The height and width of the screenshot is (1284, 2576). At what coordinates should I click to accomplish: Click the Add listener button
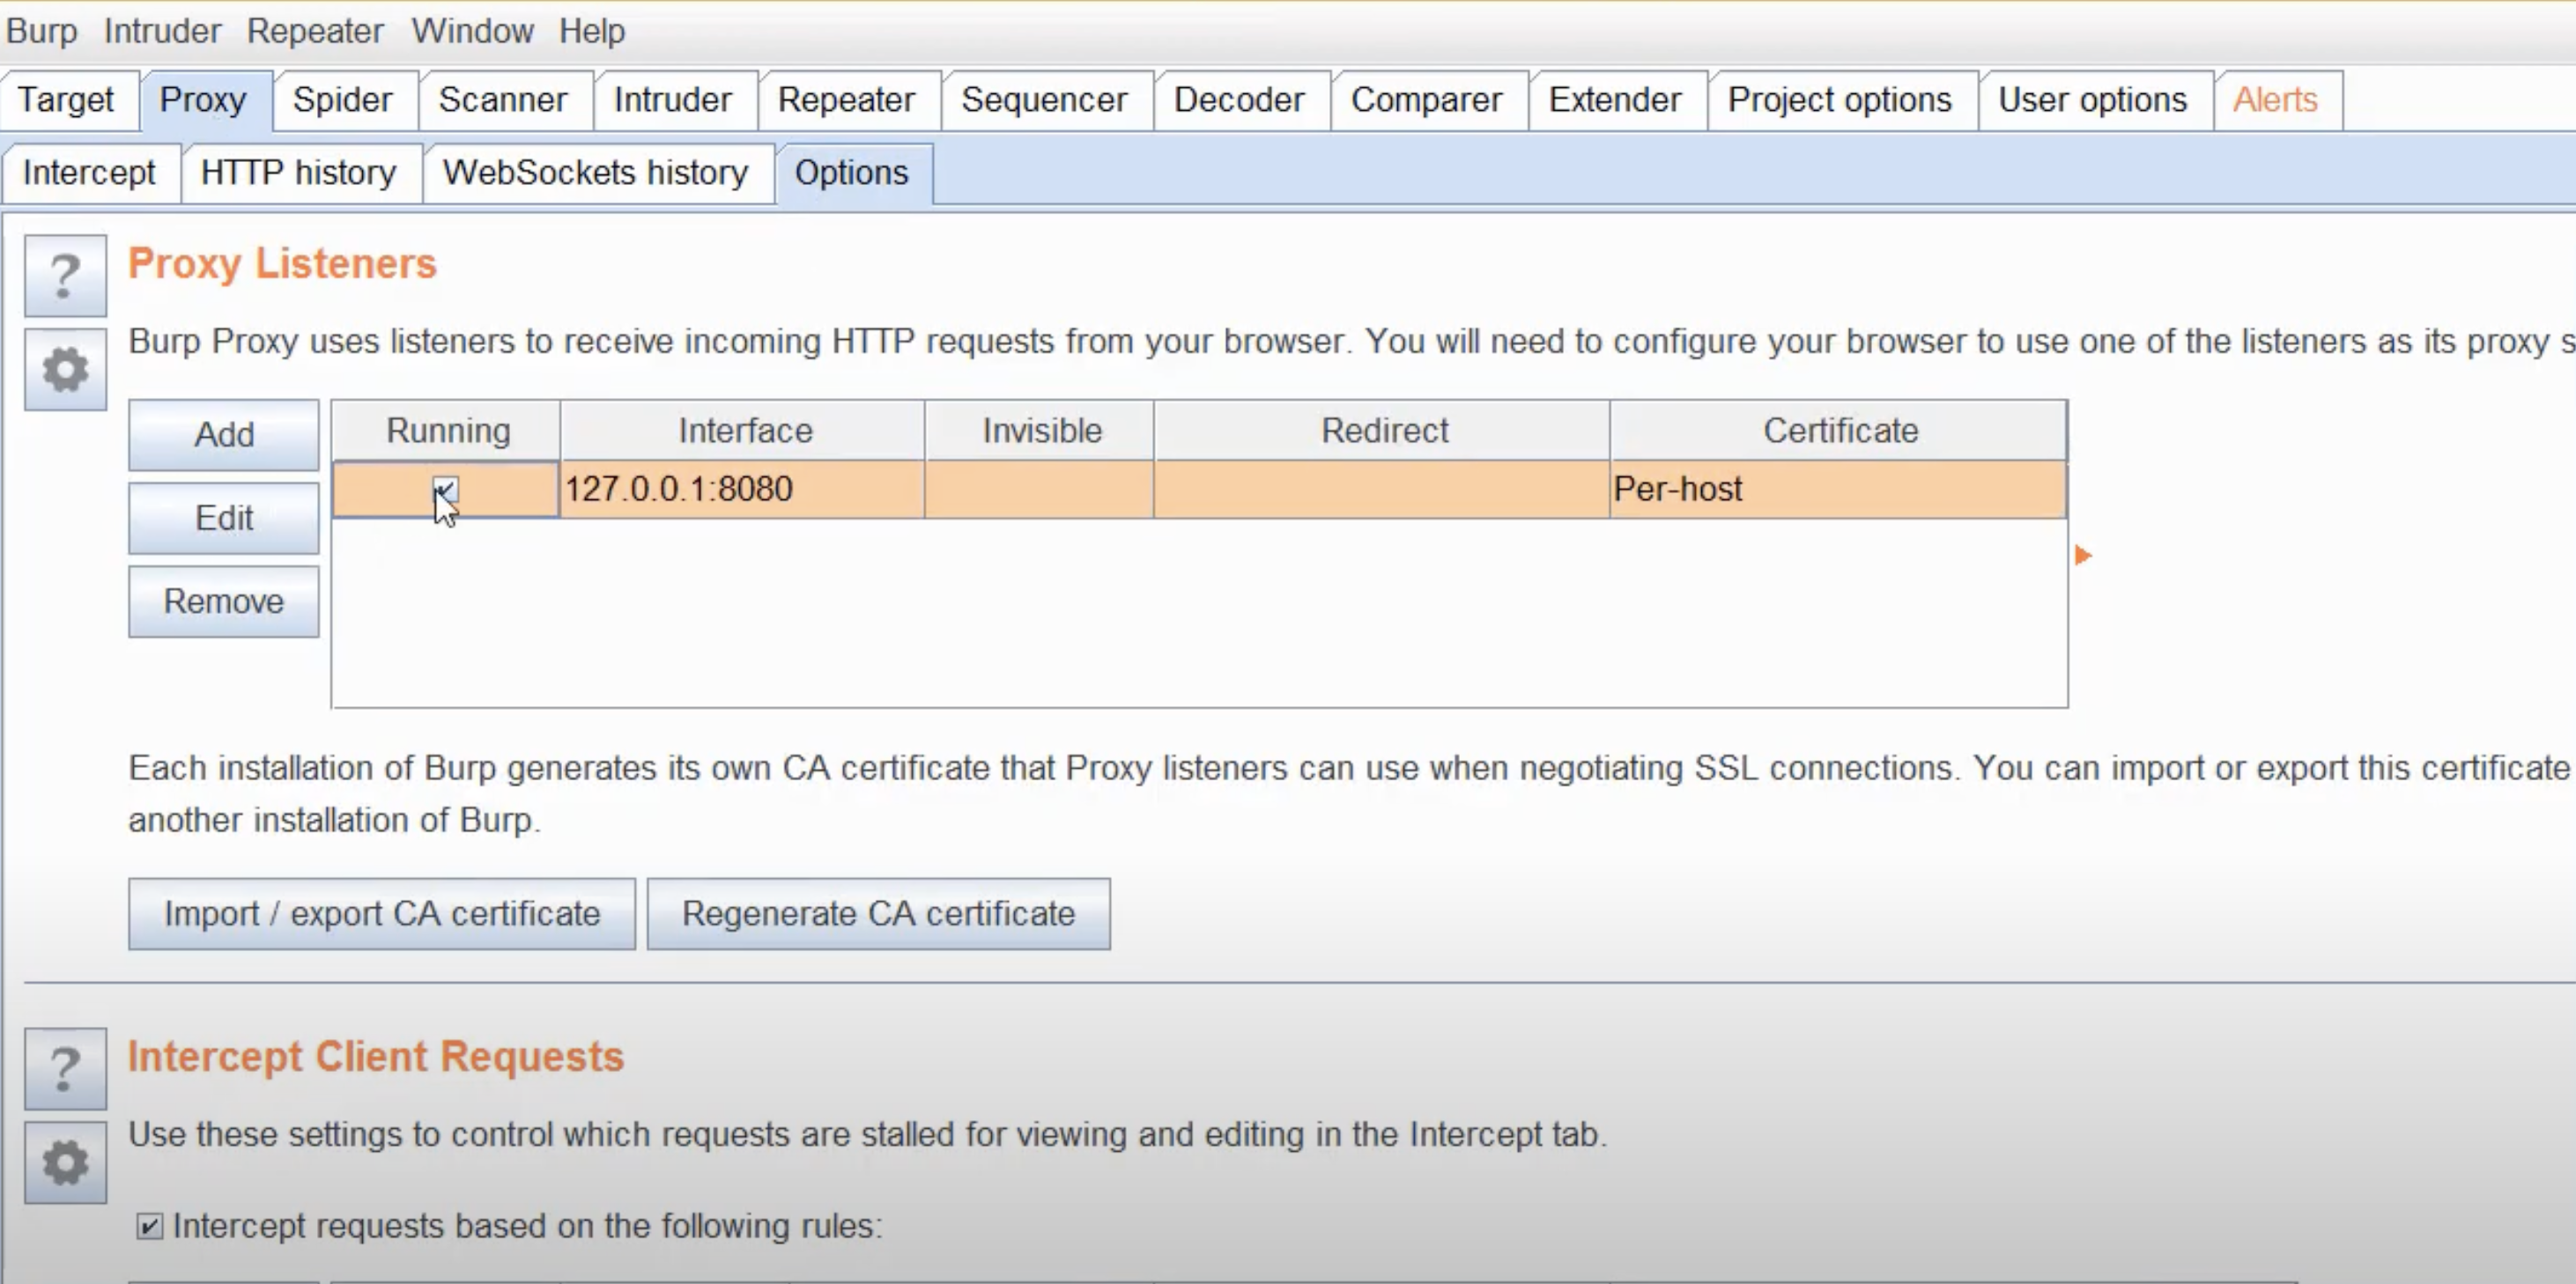coord(224,435)
